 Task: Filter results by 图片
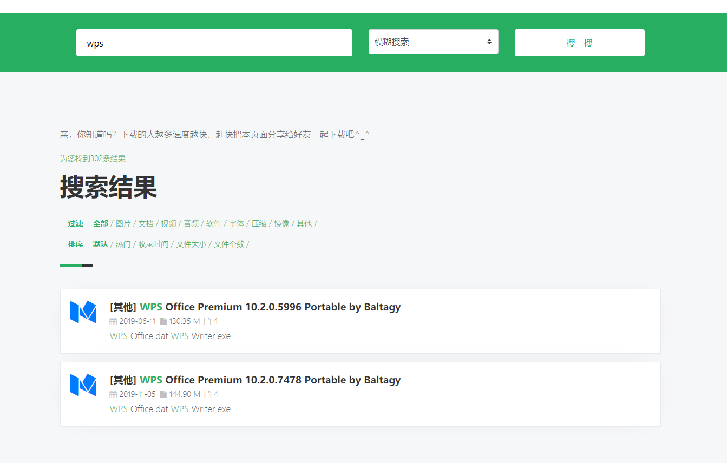(123, 223)
